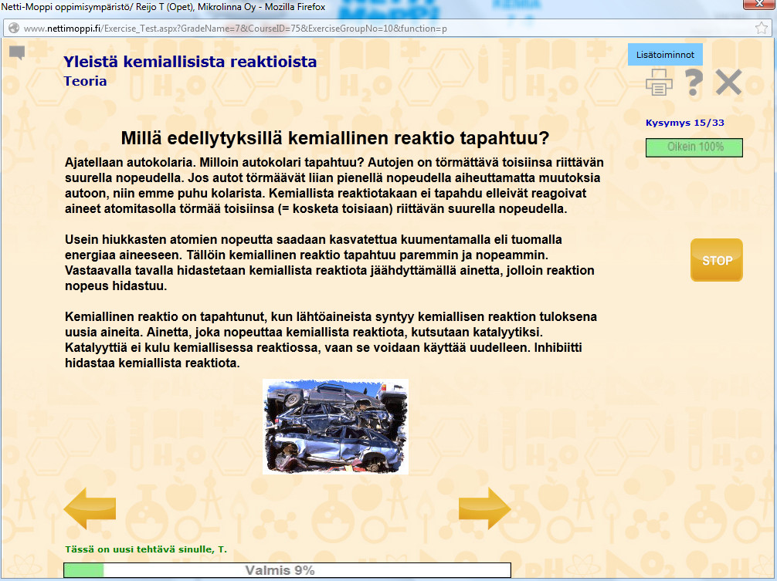Image resolution: width=777 pixels, height=581 pixels.
Task: Bookmark the page with the star icon
Action: coord(762,29)
